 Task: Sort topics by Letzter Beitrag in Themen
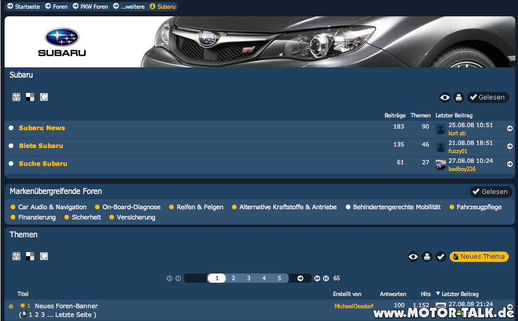460,294
